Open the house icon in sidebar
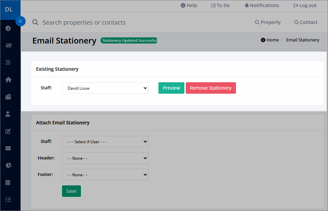The width and height of the screenshot is (328, 211). pyautogui.click(x=8, y=80)
